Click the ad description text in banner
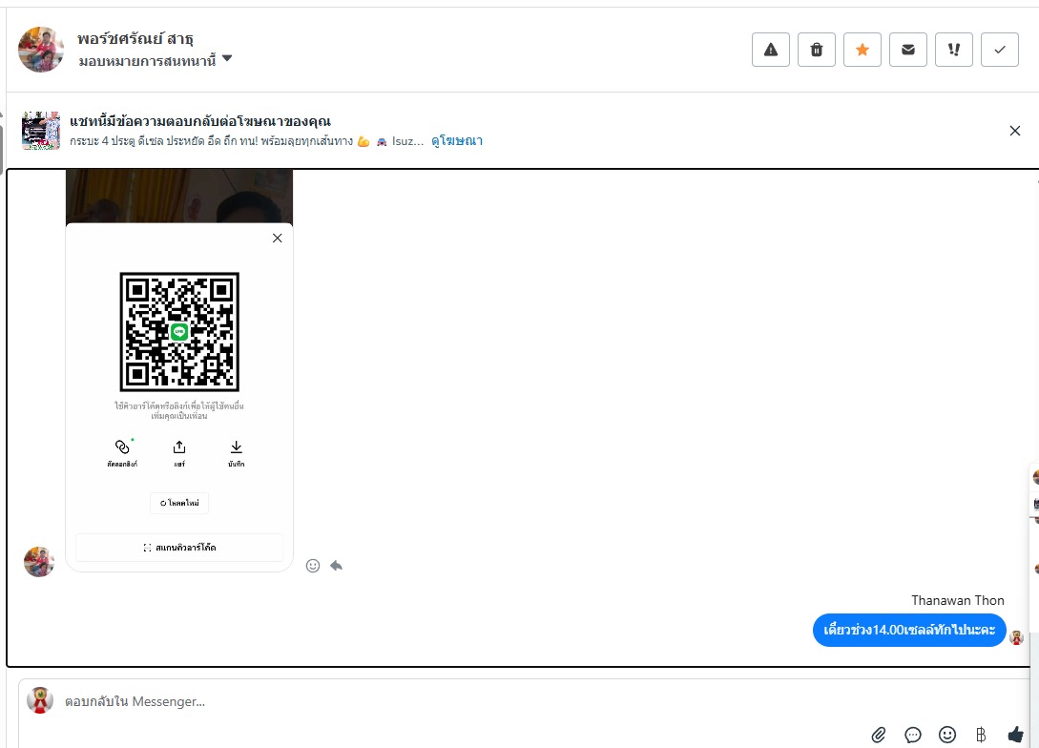 click(x=246, y=141)
